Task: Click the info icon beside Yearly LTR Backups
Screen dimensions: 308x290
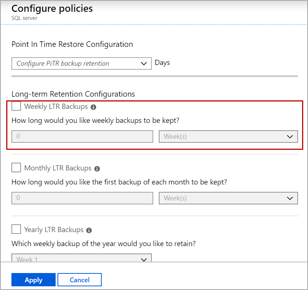Action: click(89, 230)
